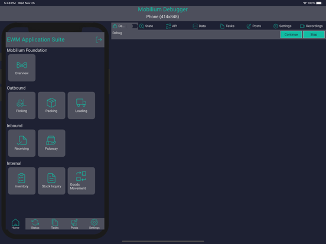Open Tasks in phone bottom bar

click(55, 224)
